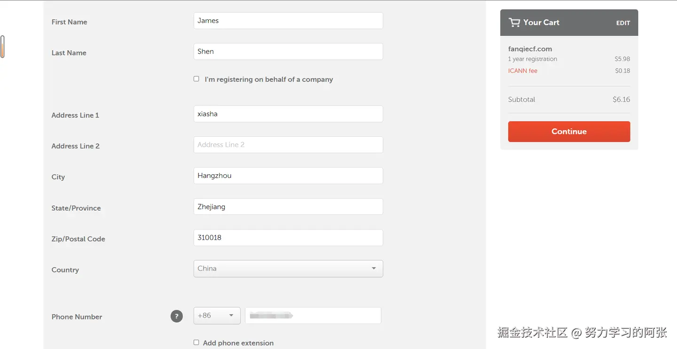Click the 'Your Cart' header title
677x349 pixels.
click(x=541, y=23)
